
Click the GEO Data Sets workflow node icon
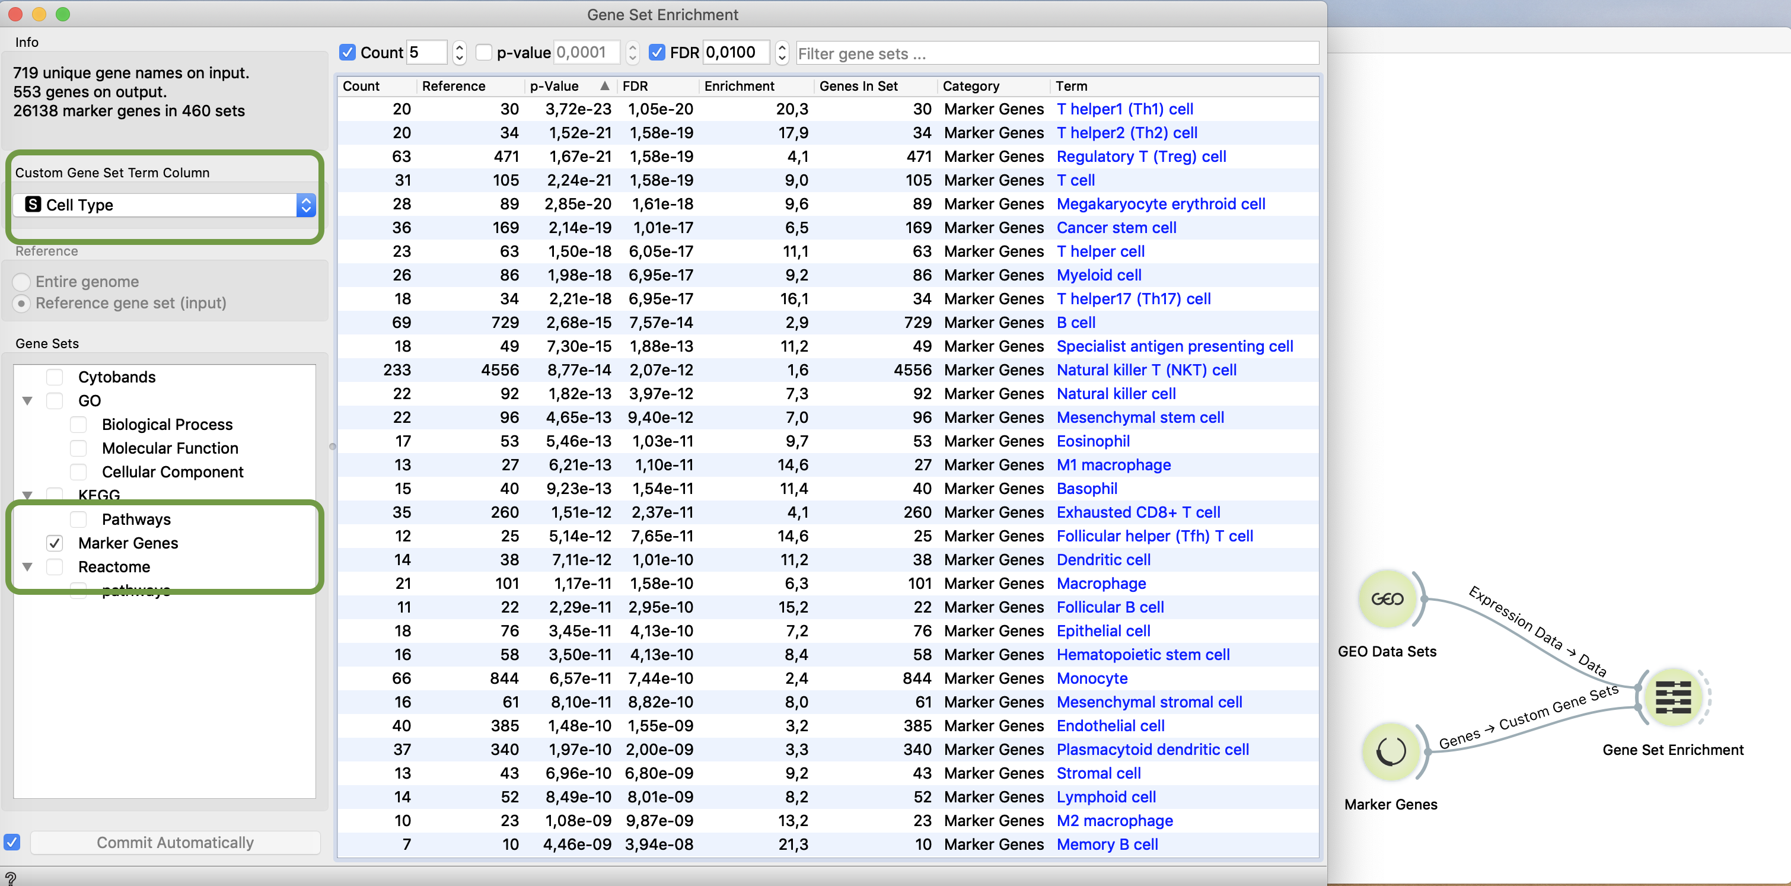[1388, 599]
